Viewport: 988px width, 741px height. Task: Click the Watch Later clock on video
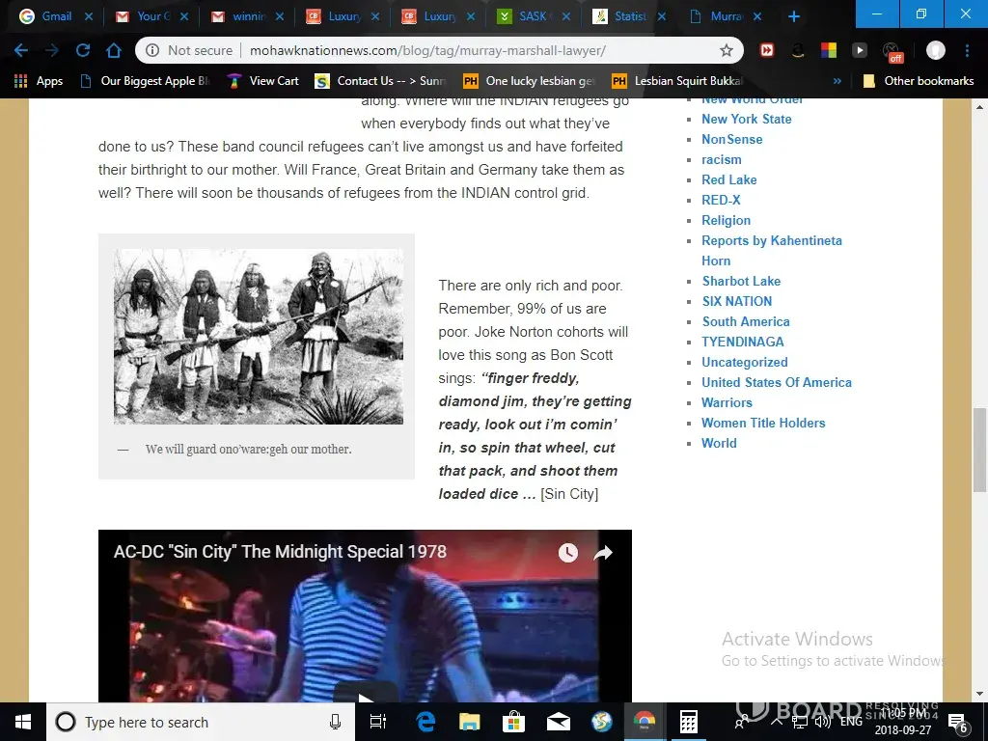pos(567,552)
